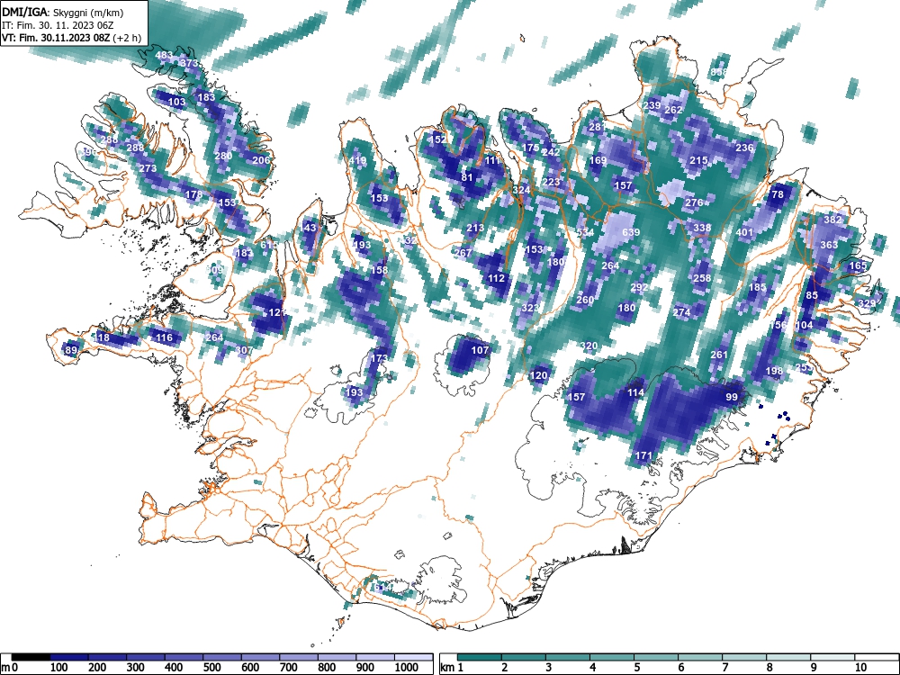Click the visibility value 198
Viewport: 900px width, 675px height.
[774, 372]
